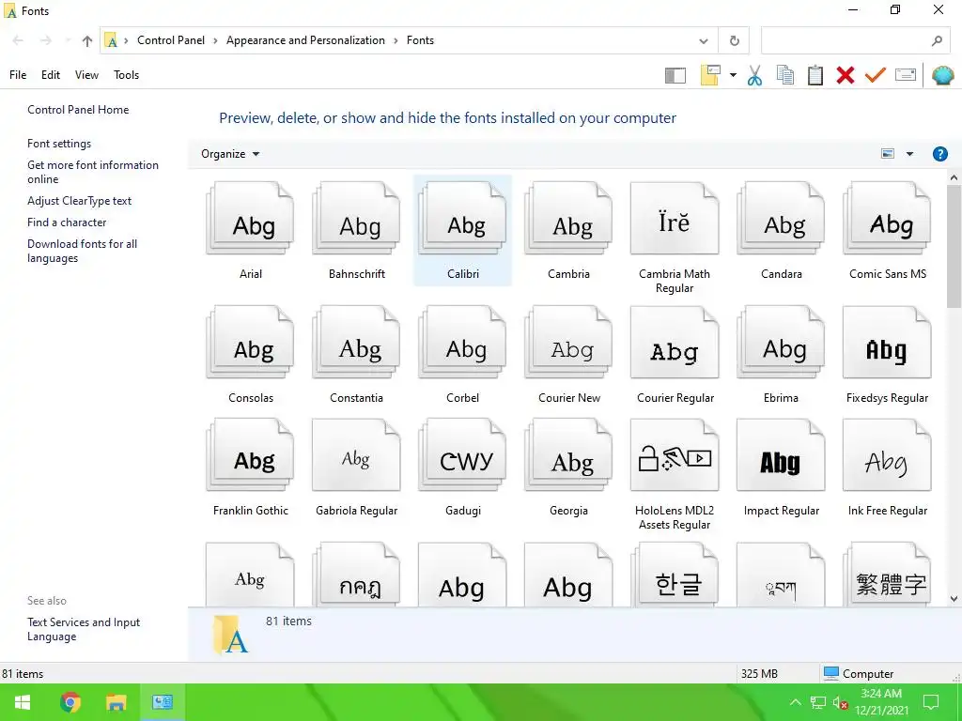Select the Ink Free Regular font
The width and height of the screenshot is (962, 721).
click(x=887, y=468)
